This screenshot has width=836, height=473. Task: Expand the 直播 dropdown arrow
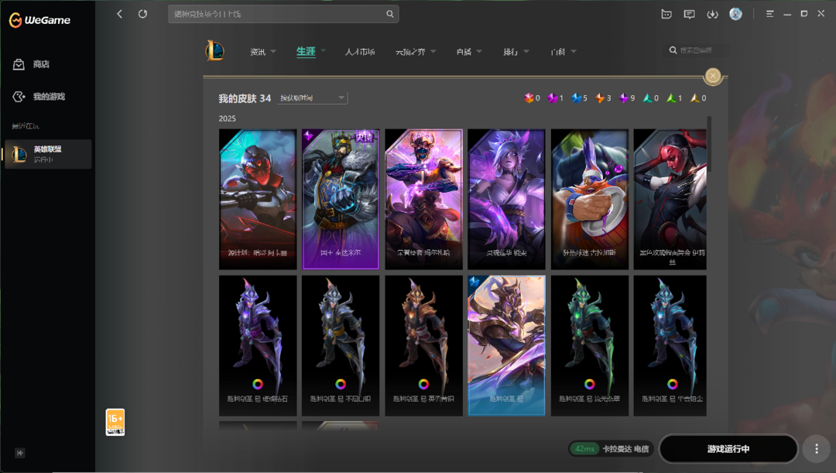tap(479, 52)
